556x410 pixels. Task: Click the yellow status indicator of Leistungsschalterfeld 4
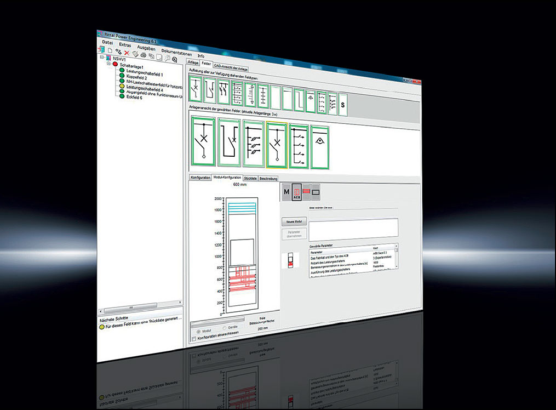click(122, 86)
